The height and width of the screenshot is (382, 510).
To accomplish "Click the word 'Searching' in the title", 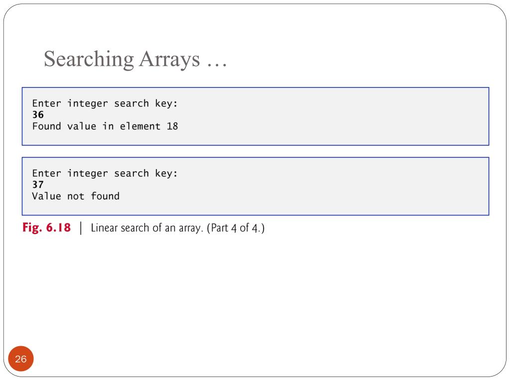I will pyautogui.click(x=89, y=59).
